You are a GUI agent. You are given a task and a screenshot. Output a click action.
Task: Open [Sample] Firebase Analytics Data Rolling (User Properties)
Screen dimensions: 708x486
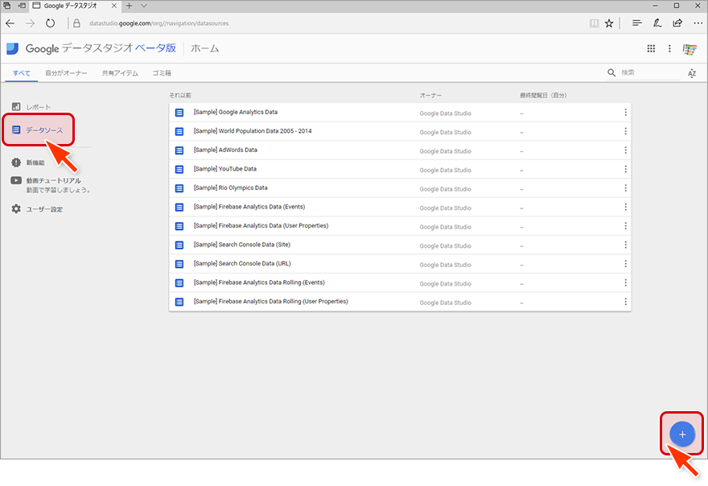[400, 303]
